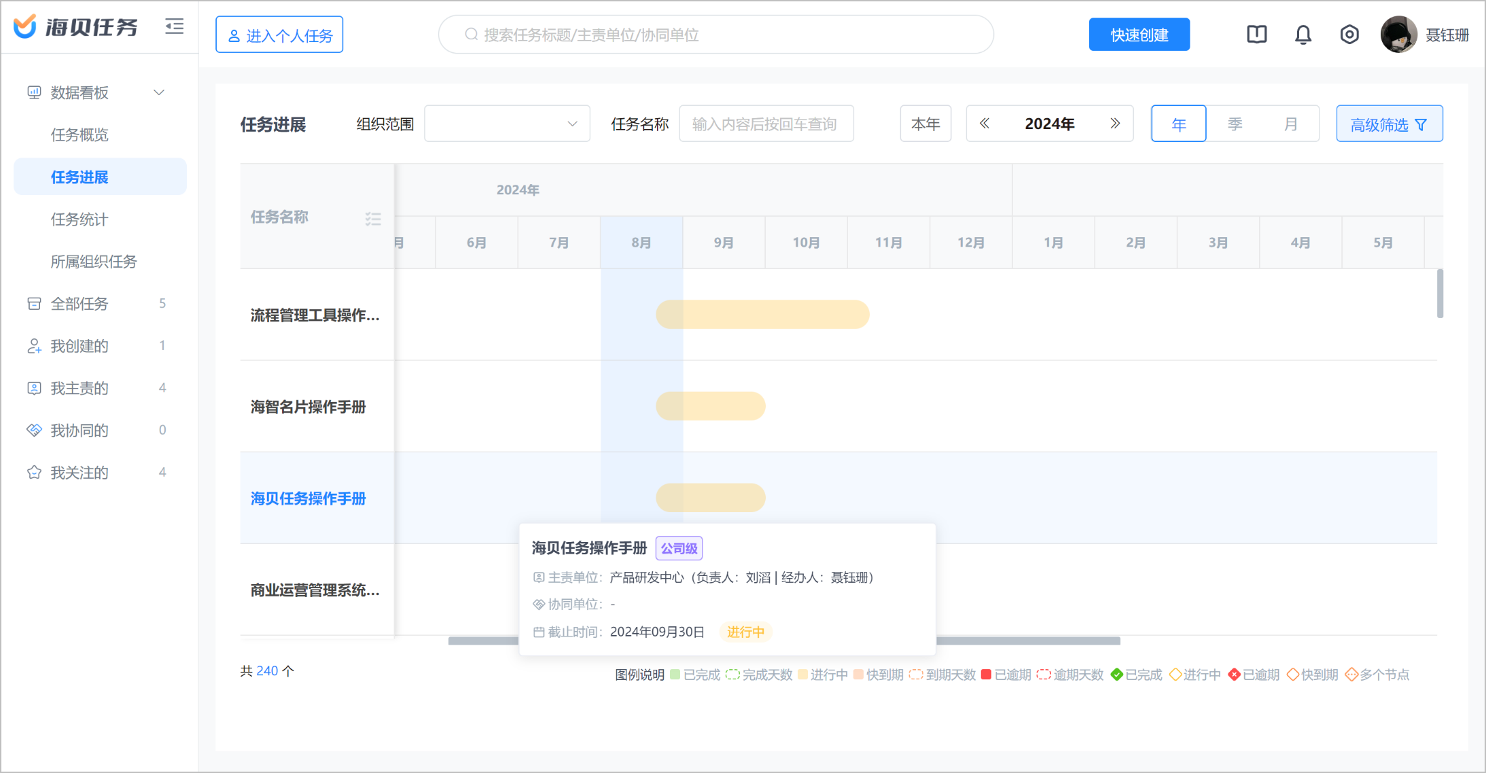Viewport: 1486px width, 773px height.
Task: Click the 进行中 status tag in tooltip
Action: [x=745, y=632]
